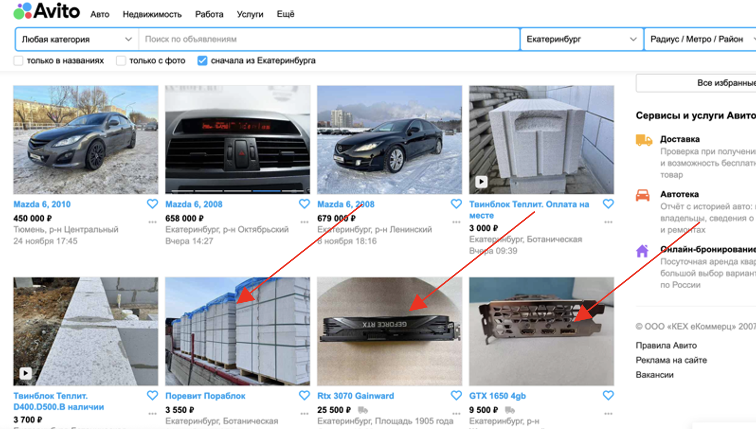Open the black Mazda 6 snow photo

pyautogui.click(x=390, y=140)
